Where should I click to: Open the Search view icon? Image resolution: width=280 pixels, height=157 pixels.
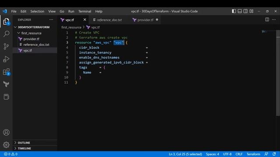tap(6, 34)
